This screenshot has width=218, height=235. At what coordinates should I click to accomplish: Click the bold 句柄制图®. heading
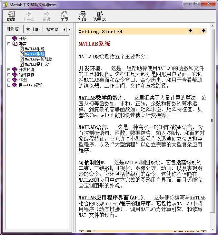pos(92,162)
